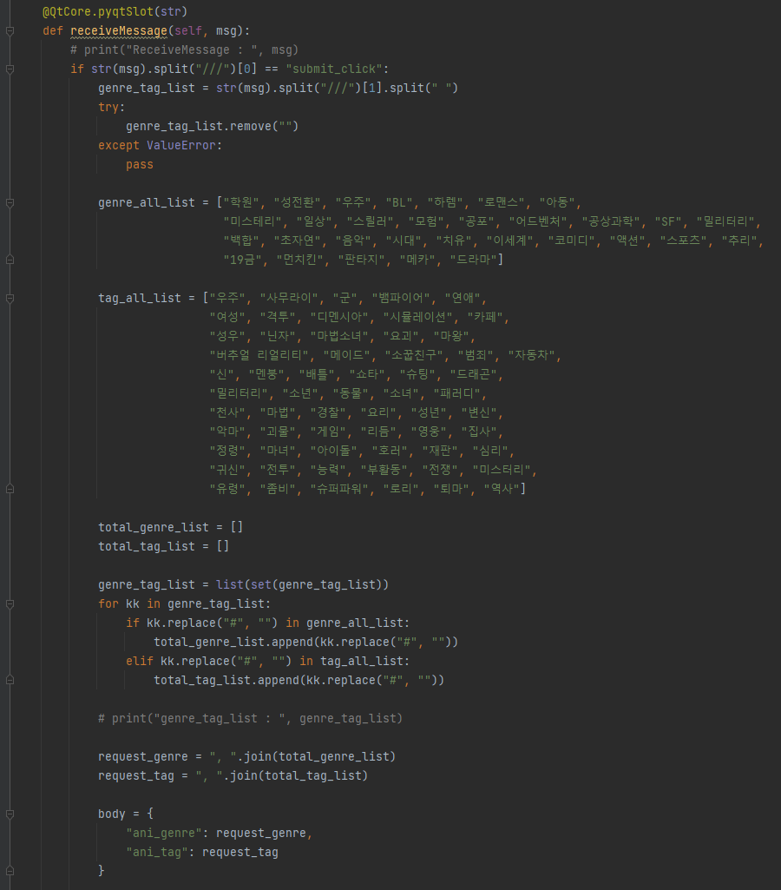Click the "역사" tag string
Screen dimensions: 781x890
(502, 489)
